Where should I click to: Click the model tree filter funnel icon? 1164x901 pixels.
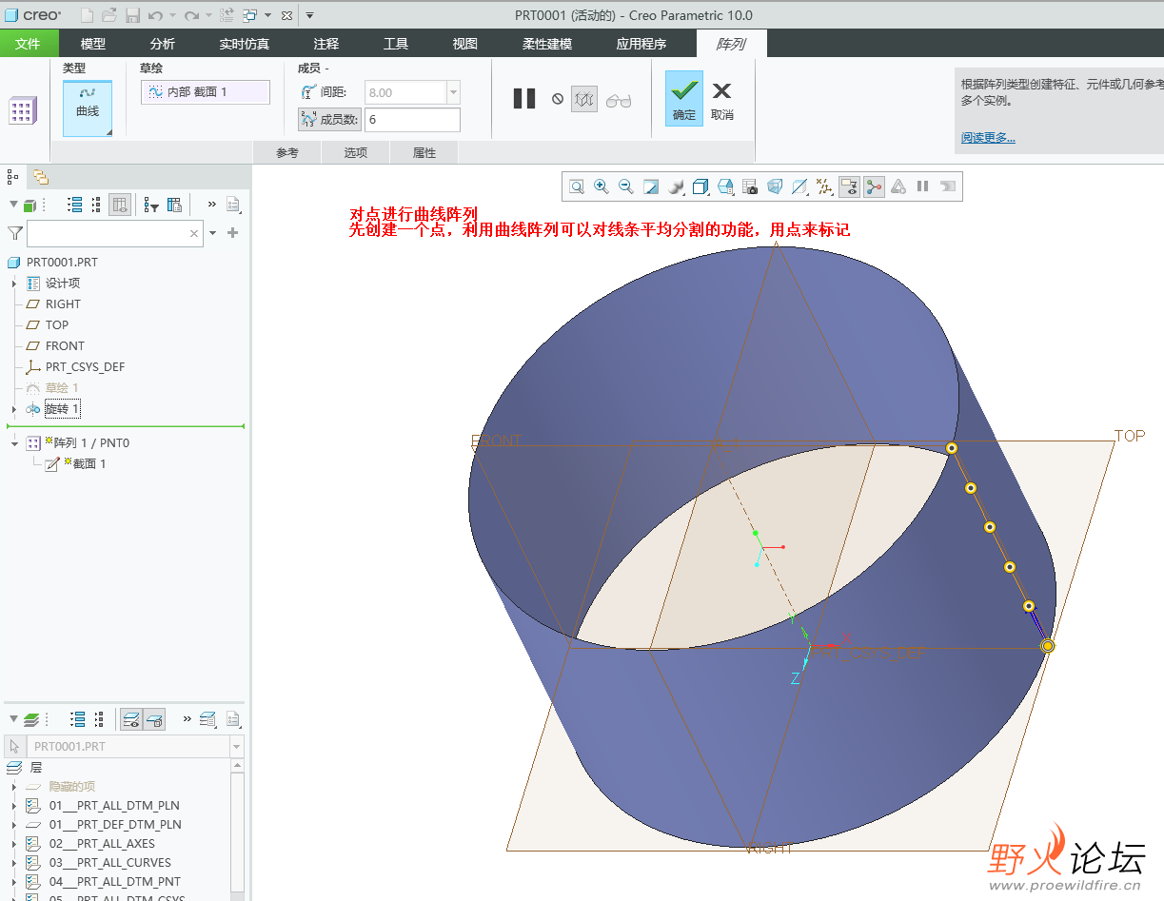tap(15, 233)
